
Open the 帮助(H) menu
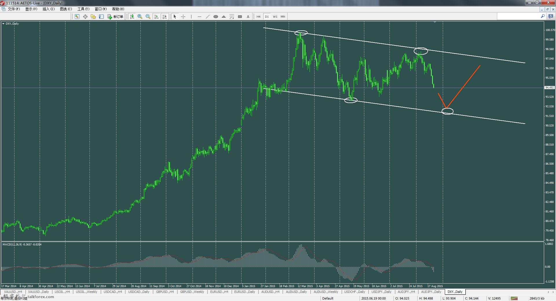pos(118,9)
